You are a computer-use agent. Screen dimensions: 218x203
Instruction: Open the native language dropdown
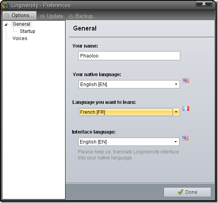tap(129, 84)
